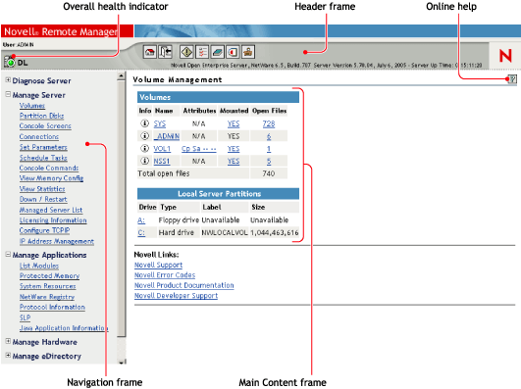Click navigation scrollbar up arrow
Viewport: 521px width, 389px height.
pyautogui.click(x=122, y=76)
